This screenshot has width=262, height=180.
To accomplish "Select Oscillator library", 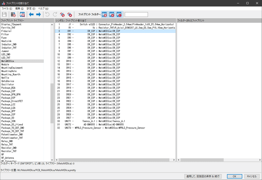I will [x=8, y=84].
